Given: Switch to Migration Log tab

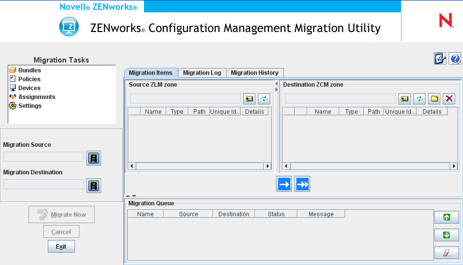Looking at the screenshot, I should tap(202, 73).
